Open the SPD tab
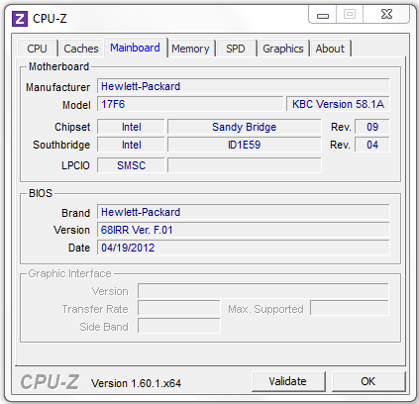Image resolution: width=419 pixels, height=404 pixels. tap(236, 49)
